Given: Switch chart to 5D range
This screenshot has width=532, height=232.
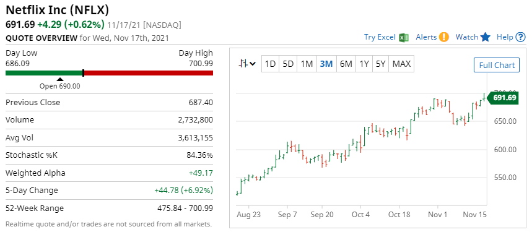Looking at the screenshot, I should coord(288,64).
